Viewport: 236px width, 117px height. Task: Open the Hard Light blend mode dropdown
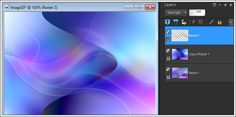[176, 13]
